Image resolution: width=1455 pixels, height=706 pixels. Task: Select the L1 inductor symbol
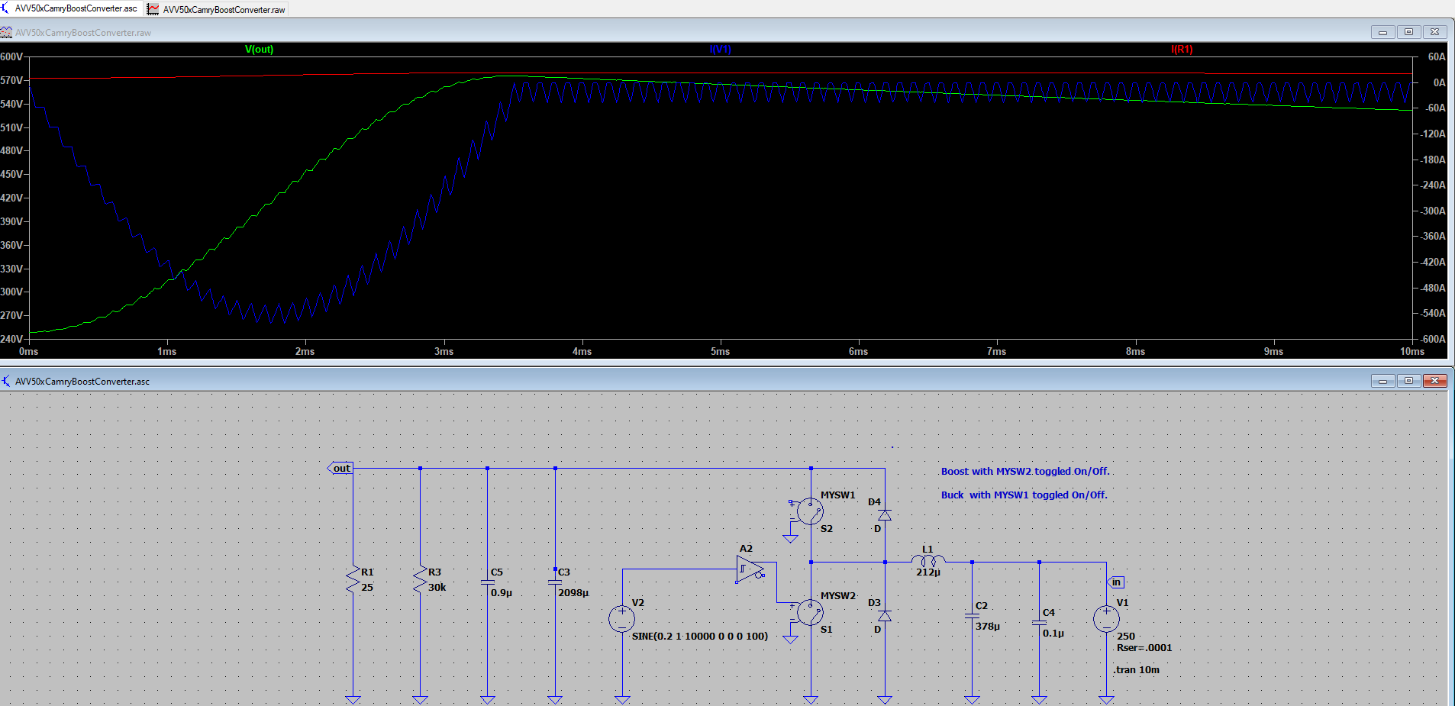pos(928,561)
